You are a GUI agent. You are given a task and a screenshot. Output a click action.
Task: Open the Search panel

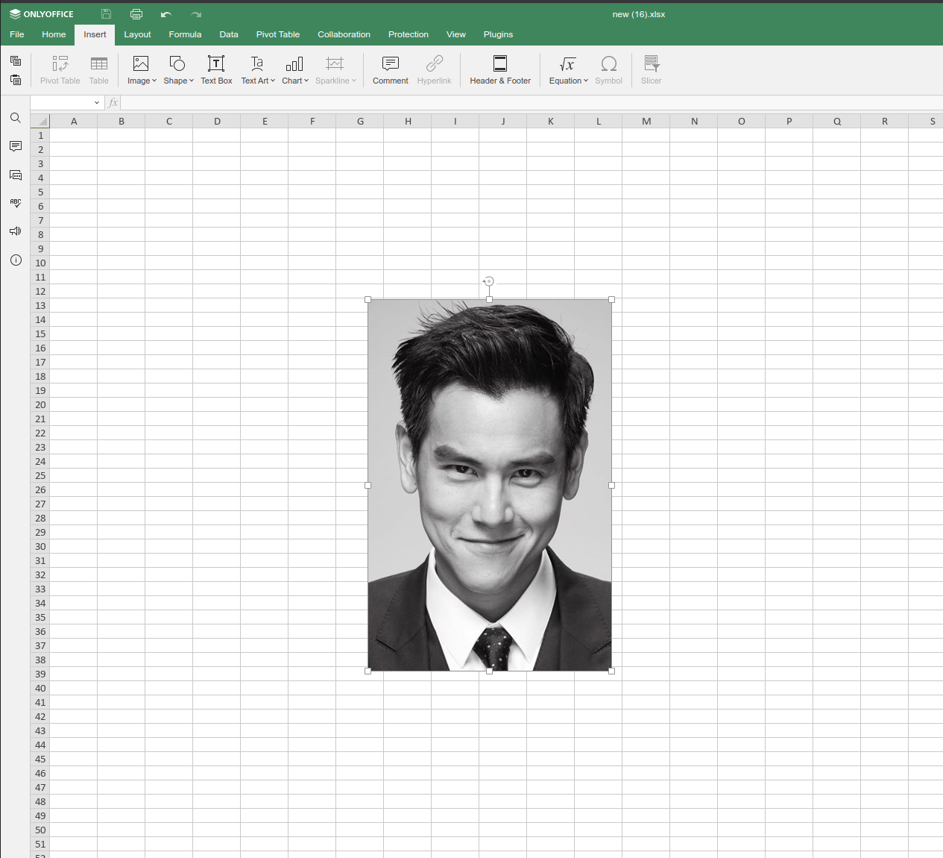coord(16,117)
